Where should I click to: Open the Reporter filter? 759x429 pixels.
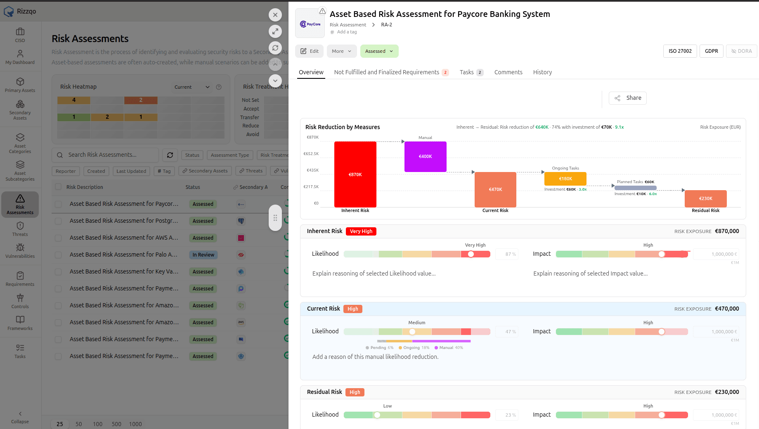pyautogui.click(x=66, y=171)
